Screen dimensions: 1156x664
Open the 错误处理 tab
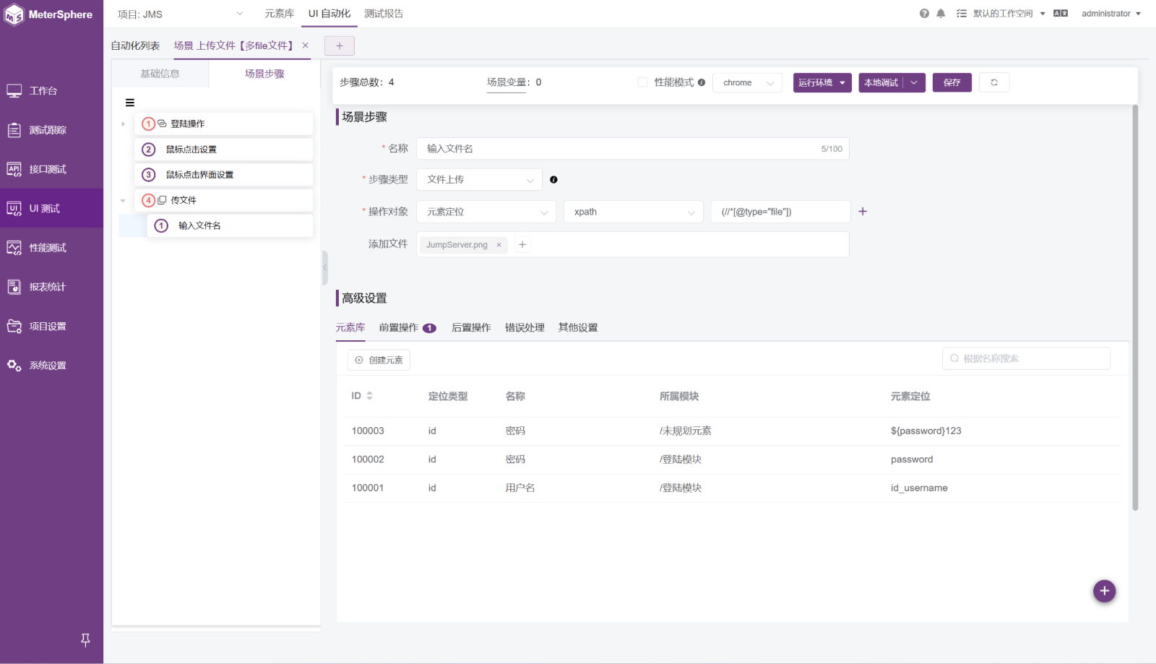525,327
